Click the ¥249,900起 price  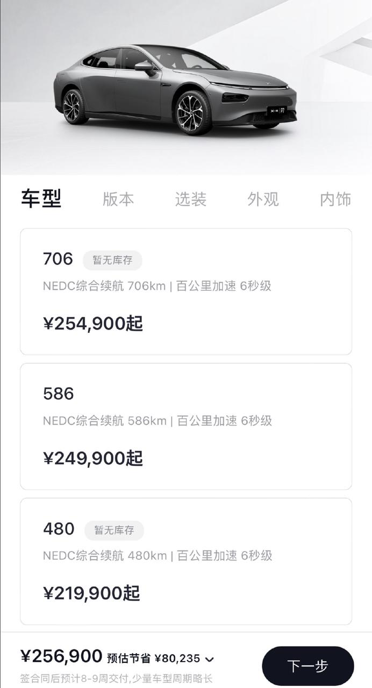point(93,458)
